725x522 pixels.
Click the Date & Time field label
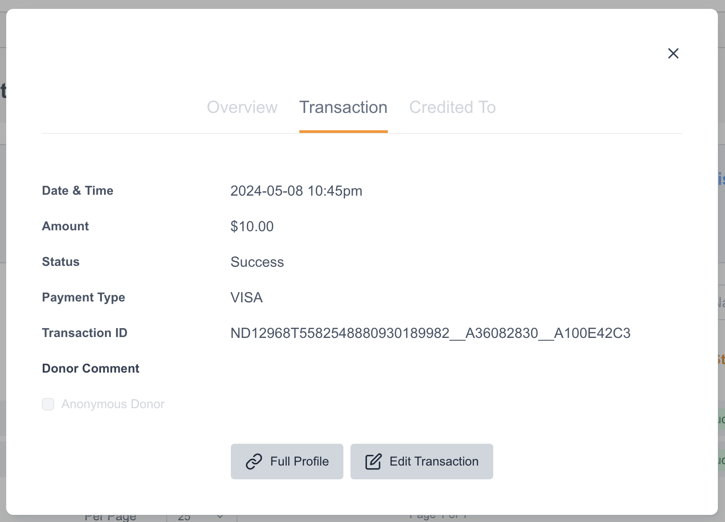(77, 191)
